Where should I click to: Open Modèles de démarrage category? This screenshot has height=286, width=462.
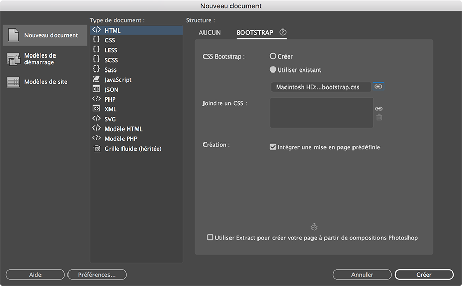(44, 59)
